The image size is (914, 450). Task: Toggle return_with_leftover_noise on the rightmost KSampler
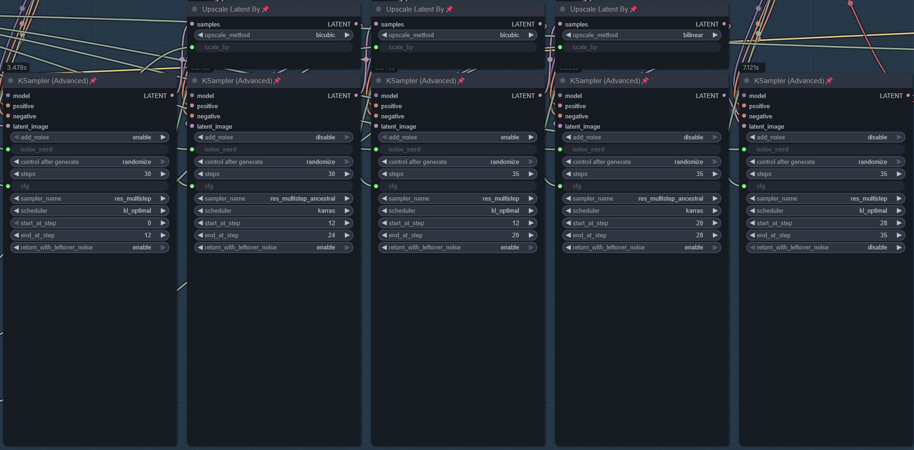point(825,248)
